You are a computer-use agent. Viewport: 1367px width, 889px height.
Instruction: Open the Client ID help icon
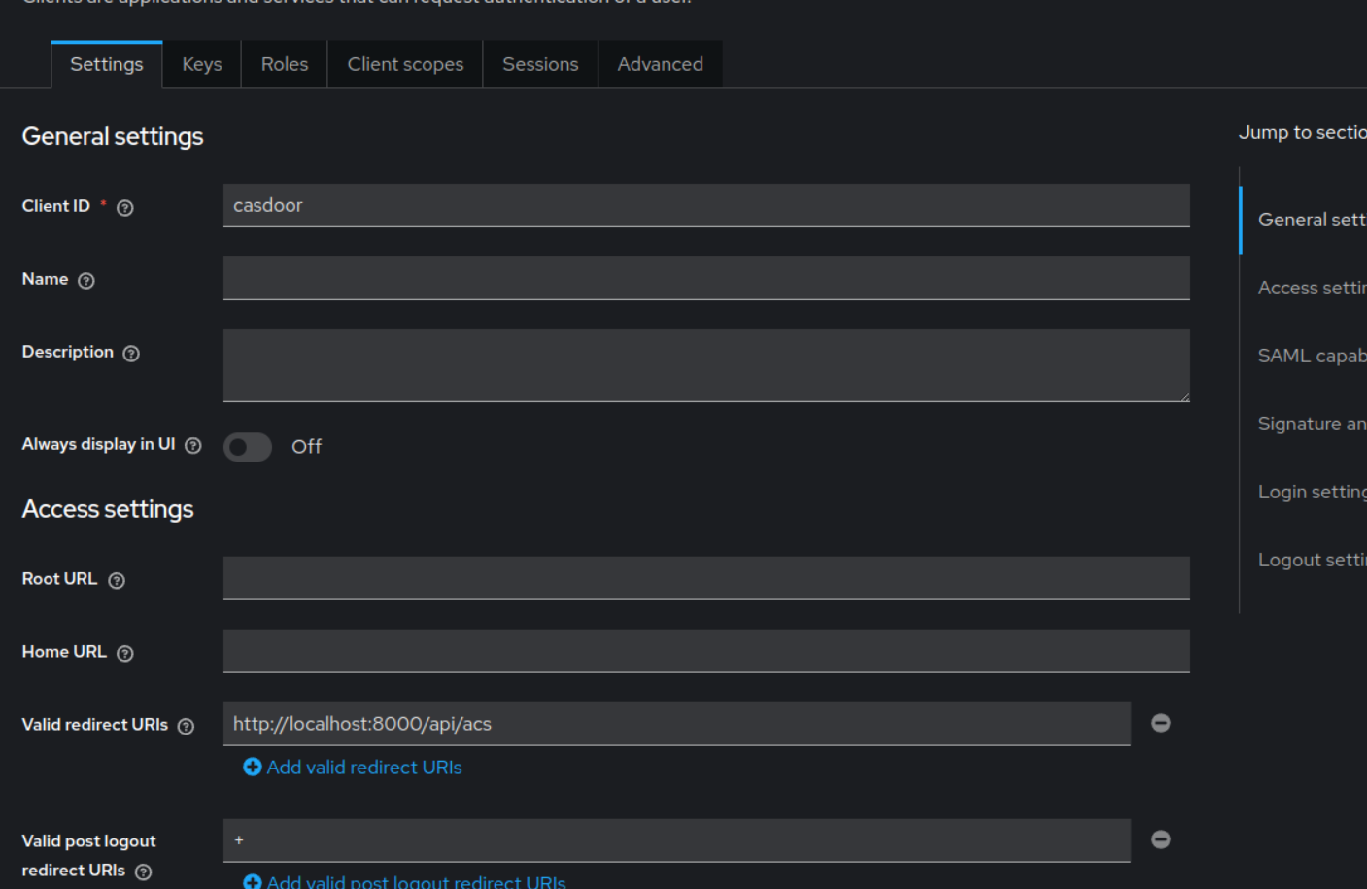[x=125, y=207]
